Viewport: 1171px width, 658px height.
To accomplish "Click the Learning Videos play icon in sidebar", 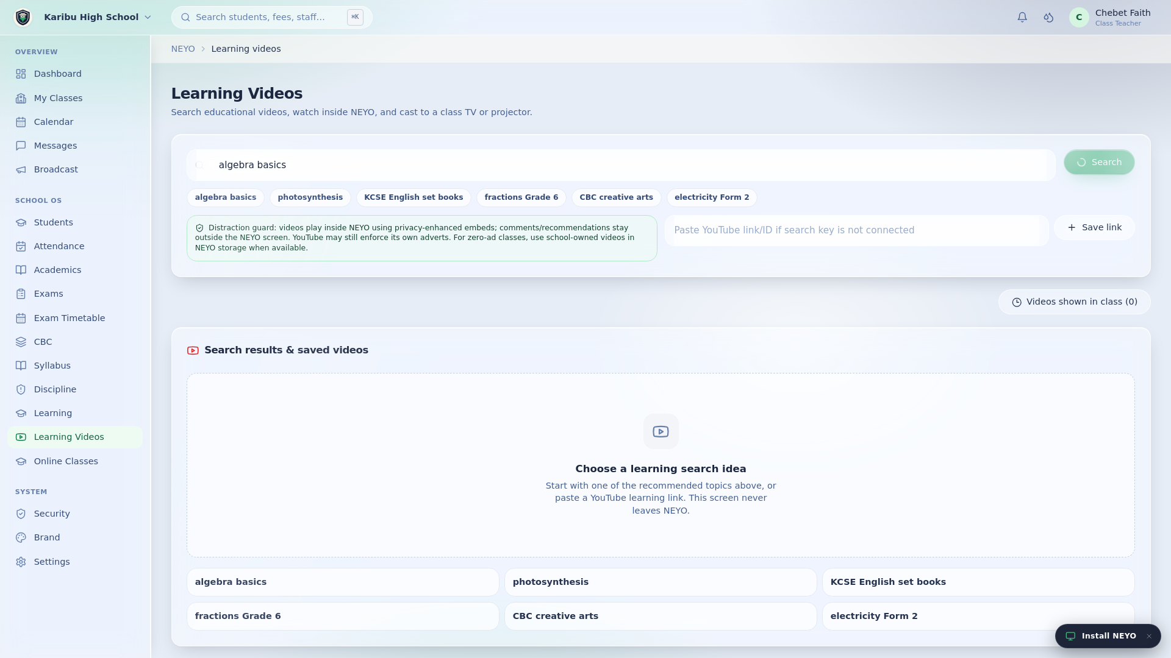I will [x=21, y=437].
